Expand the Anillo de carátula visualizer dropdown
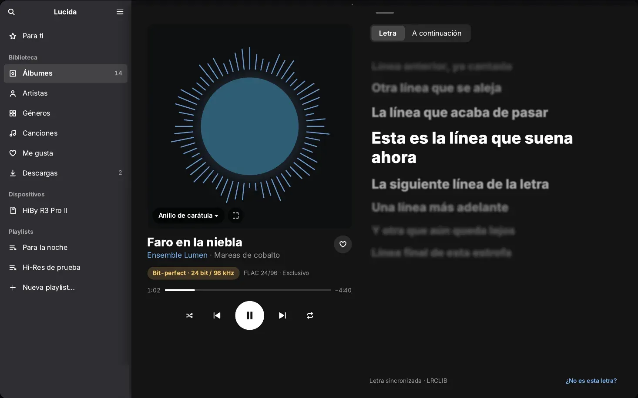The height and width of the screenshot is (398, 638). [x=188, y=216]
